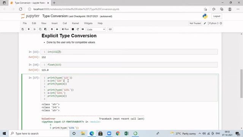Open a new browser tab
This screenshot has width=243, height=137.
[54, 3]
